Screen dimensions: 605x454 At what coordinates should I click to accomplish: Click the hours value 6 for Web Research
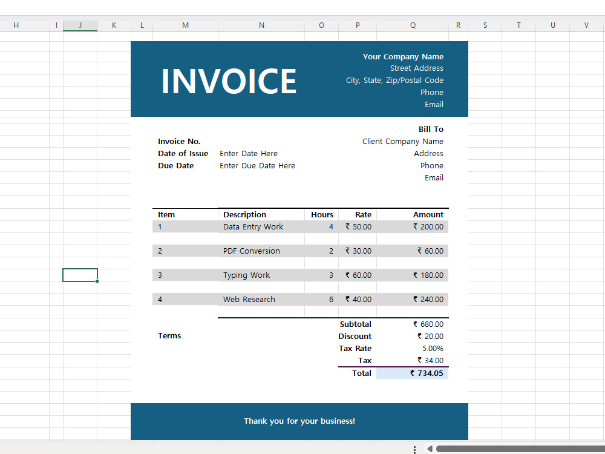pos(331,299)
